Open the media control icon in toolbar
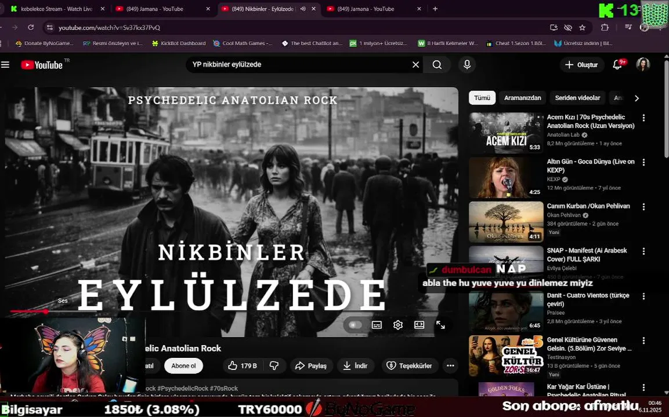The image size is (669, 417). [628, 28]
